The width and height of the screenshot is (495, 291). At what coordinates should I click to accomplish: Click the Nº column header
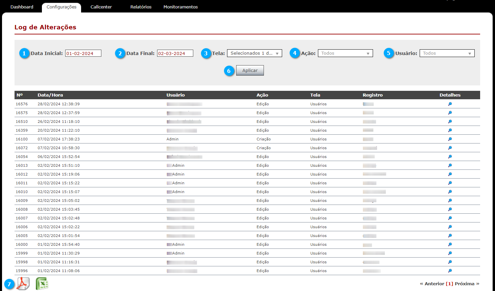point(20,95)
